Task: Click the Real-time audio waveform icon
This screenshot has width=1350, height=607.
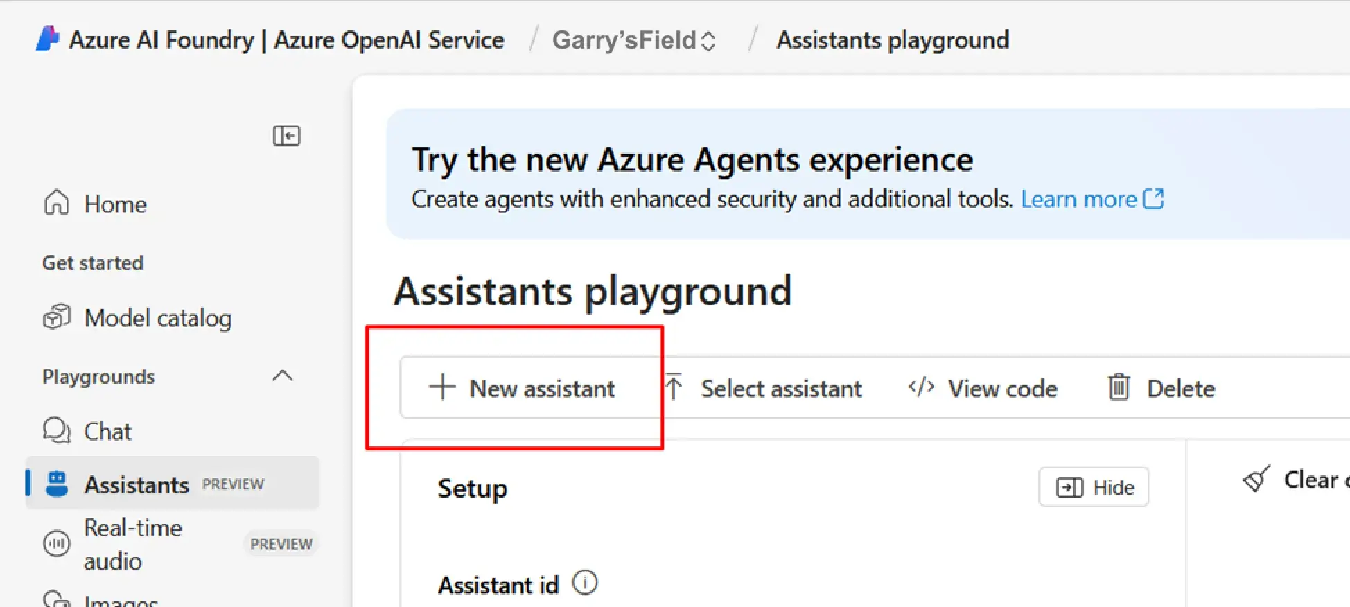Action: 57,544
